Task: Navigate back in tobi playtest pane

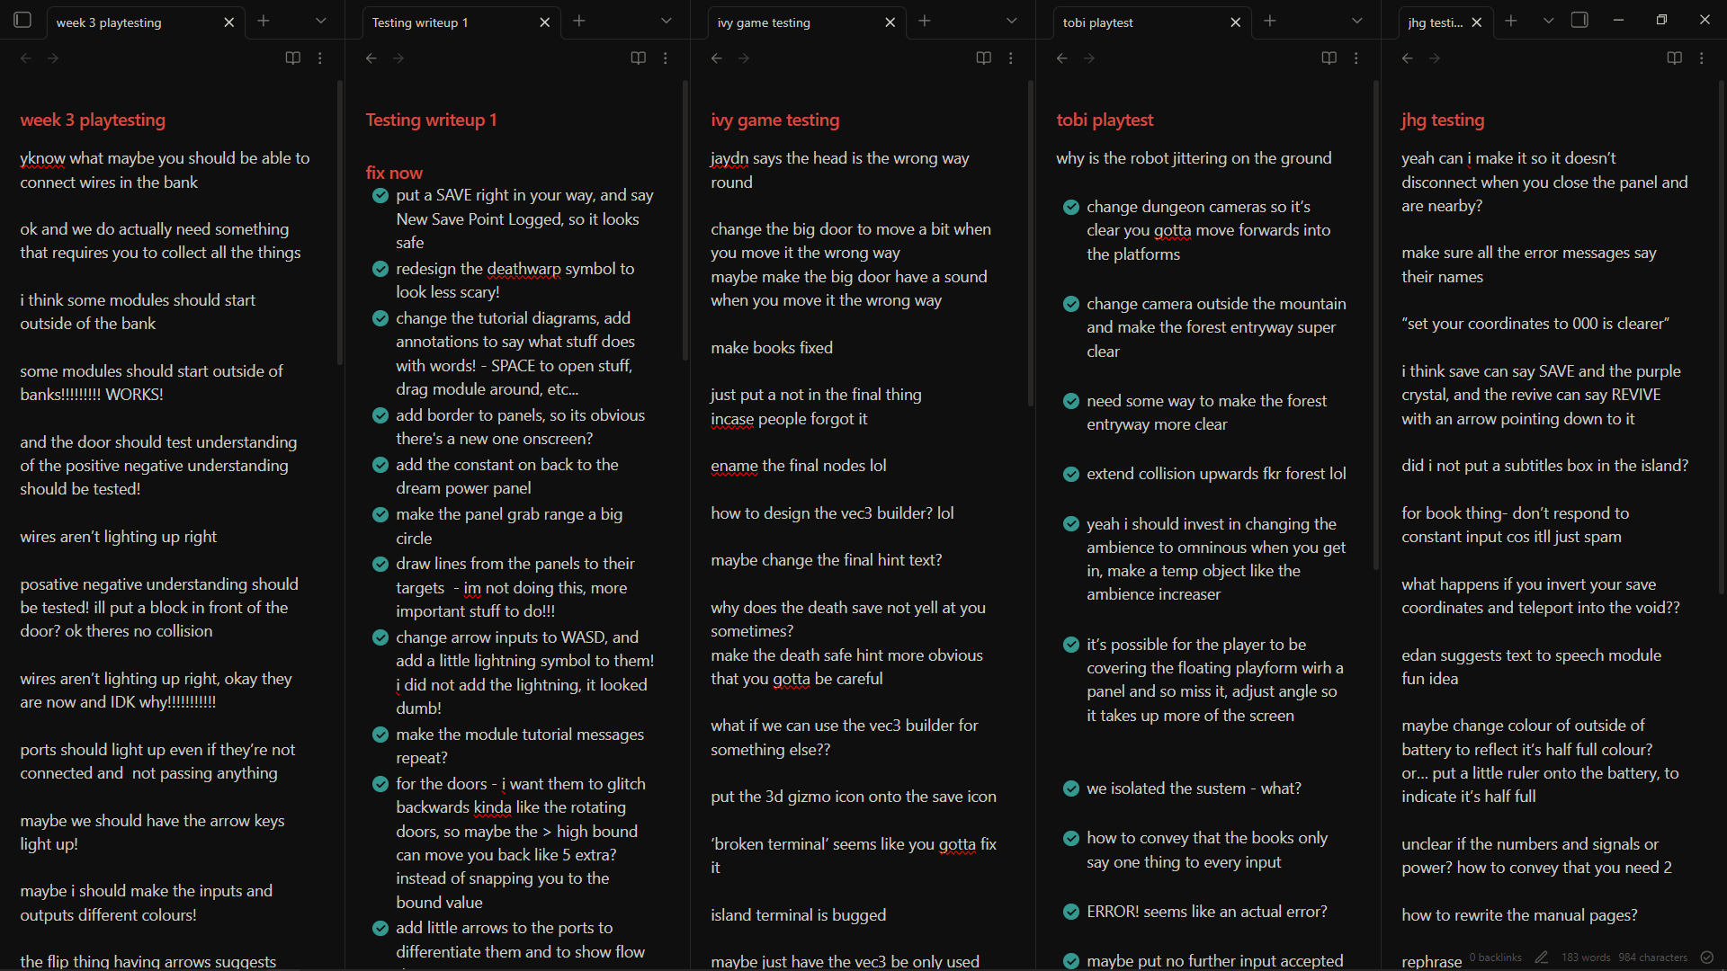Action: pyautogui.click(x=1062, y=58)
